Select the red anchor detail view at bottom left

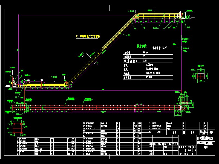point(18,128)
